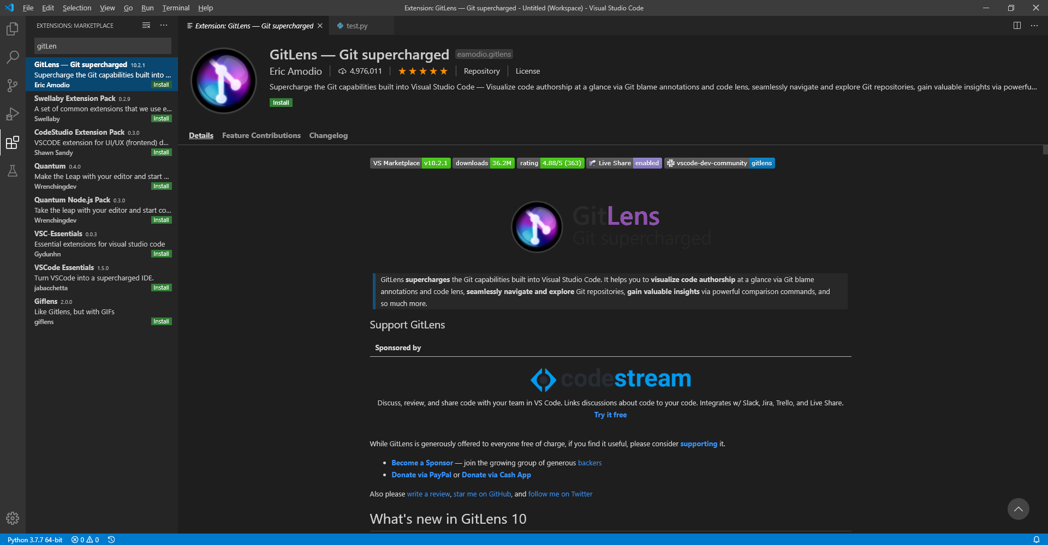This screenshot has width=1048, height=545.
Task: Open the Search view in activity bar
Action: coord(12,57)
